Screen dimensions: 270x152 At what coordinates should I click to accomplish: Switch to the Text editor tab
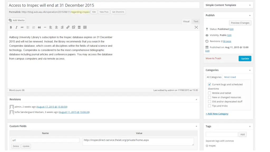[x=196, y=21]
